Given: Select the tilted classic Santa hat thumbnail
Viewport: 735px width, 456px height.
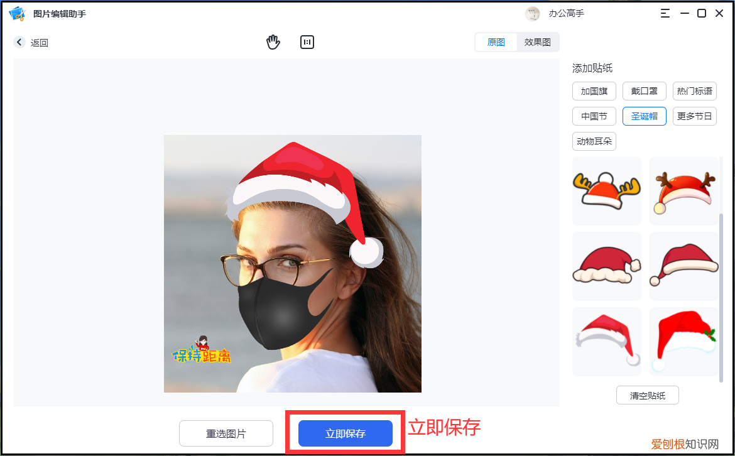Looking at the screenshot, I should point(684,266).
